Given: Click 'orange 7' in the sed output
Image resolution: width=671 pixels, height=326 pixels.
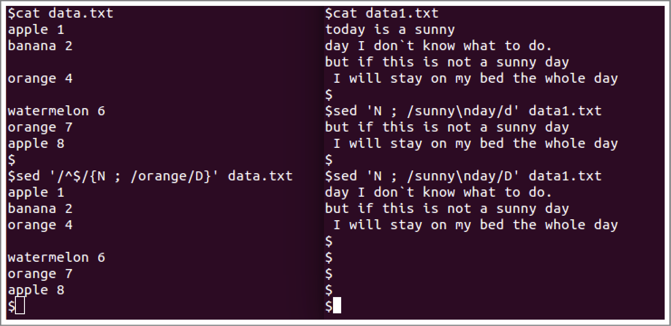Looking at the screenshot, I should tap(40, 274).
